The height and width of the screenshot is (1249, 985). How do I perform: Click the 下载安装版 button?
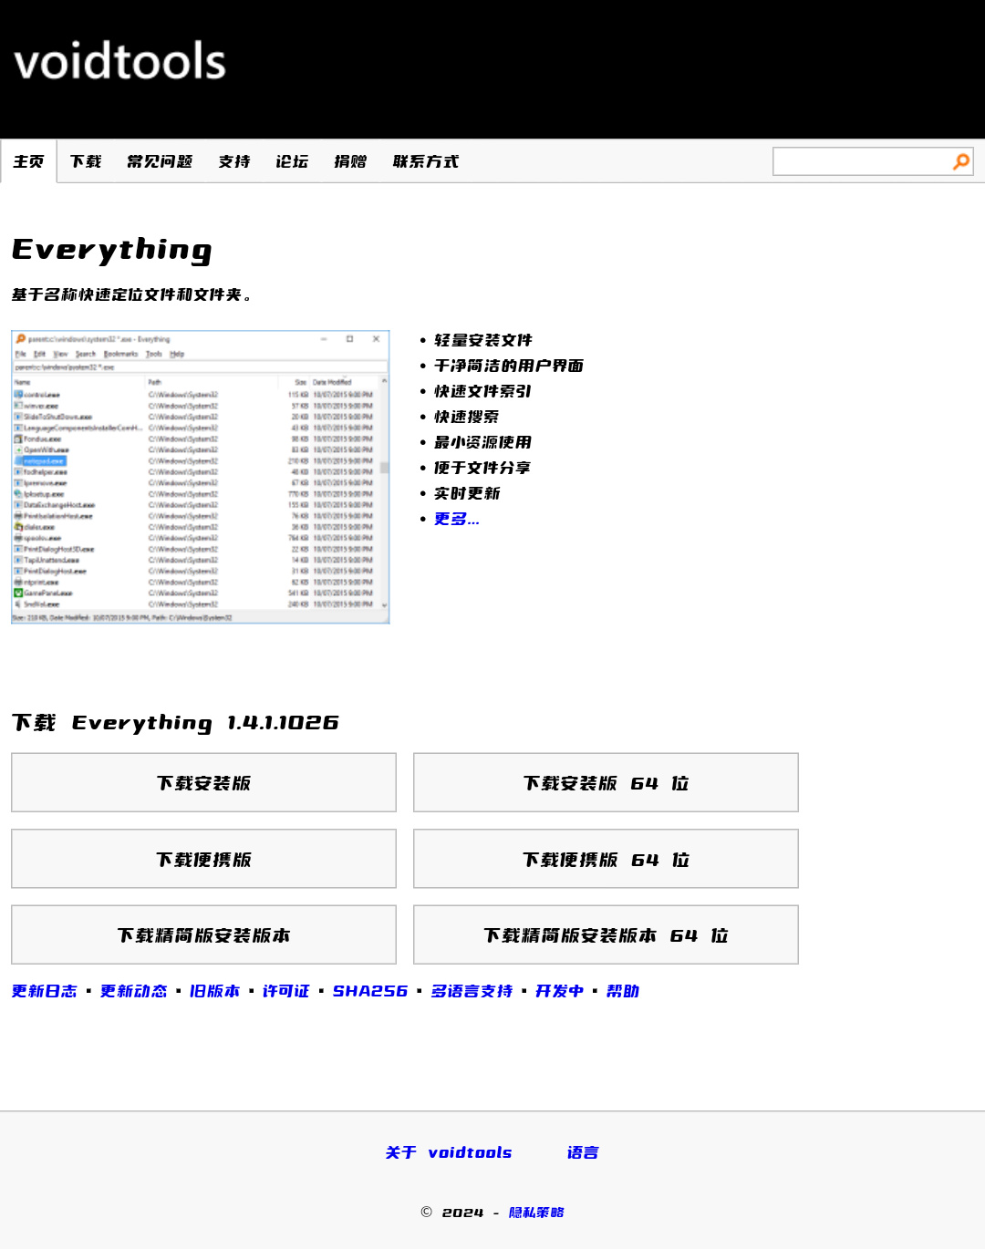[x=203, y=782]
